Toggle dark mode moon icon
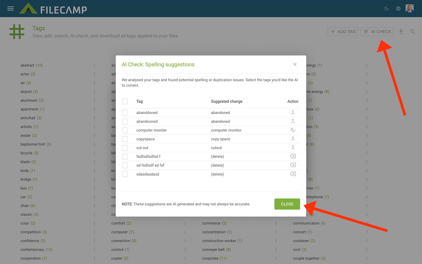Image resolution: width=422 pixels, height=264 pixels. pyautogui.click(x=386, y=8)
